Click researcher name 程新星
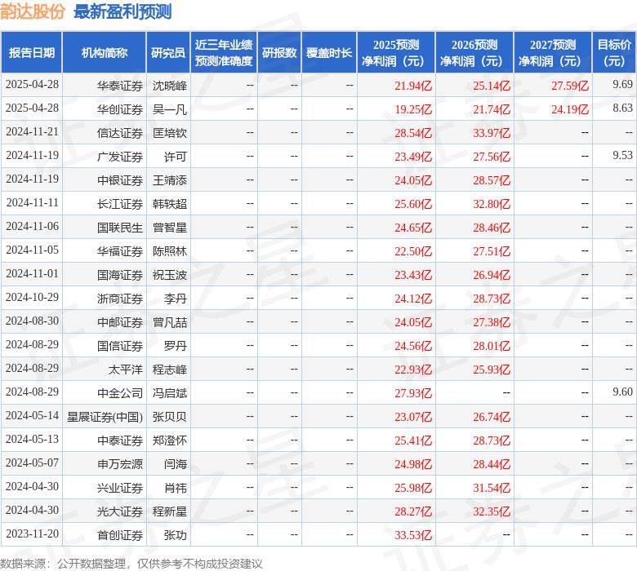 point(170,511)
